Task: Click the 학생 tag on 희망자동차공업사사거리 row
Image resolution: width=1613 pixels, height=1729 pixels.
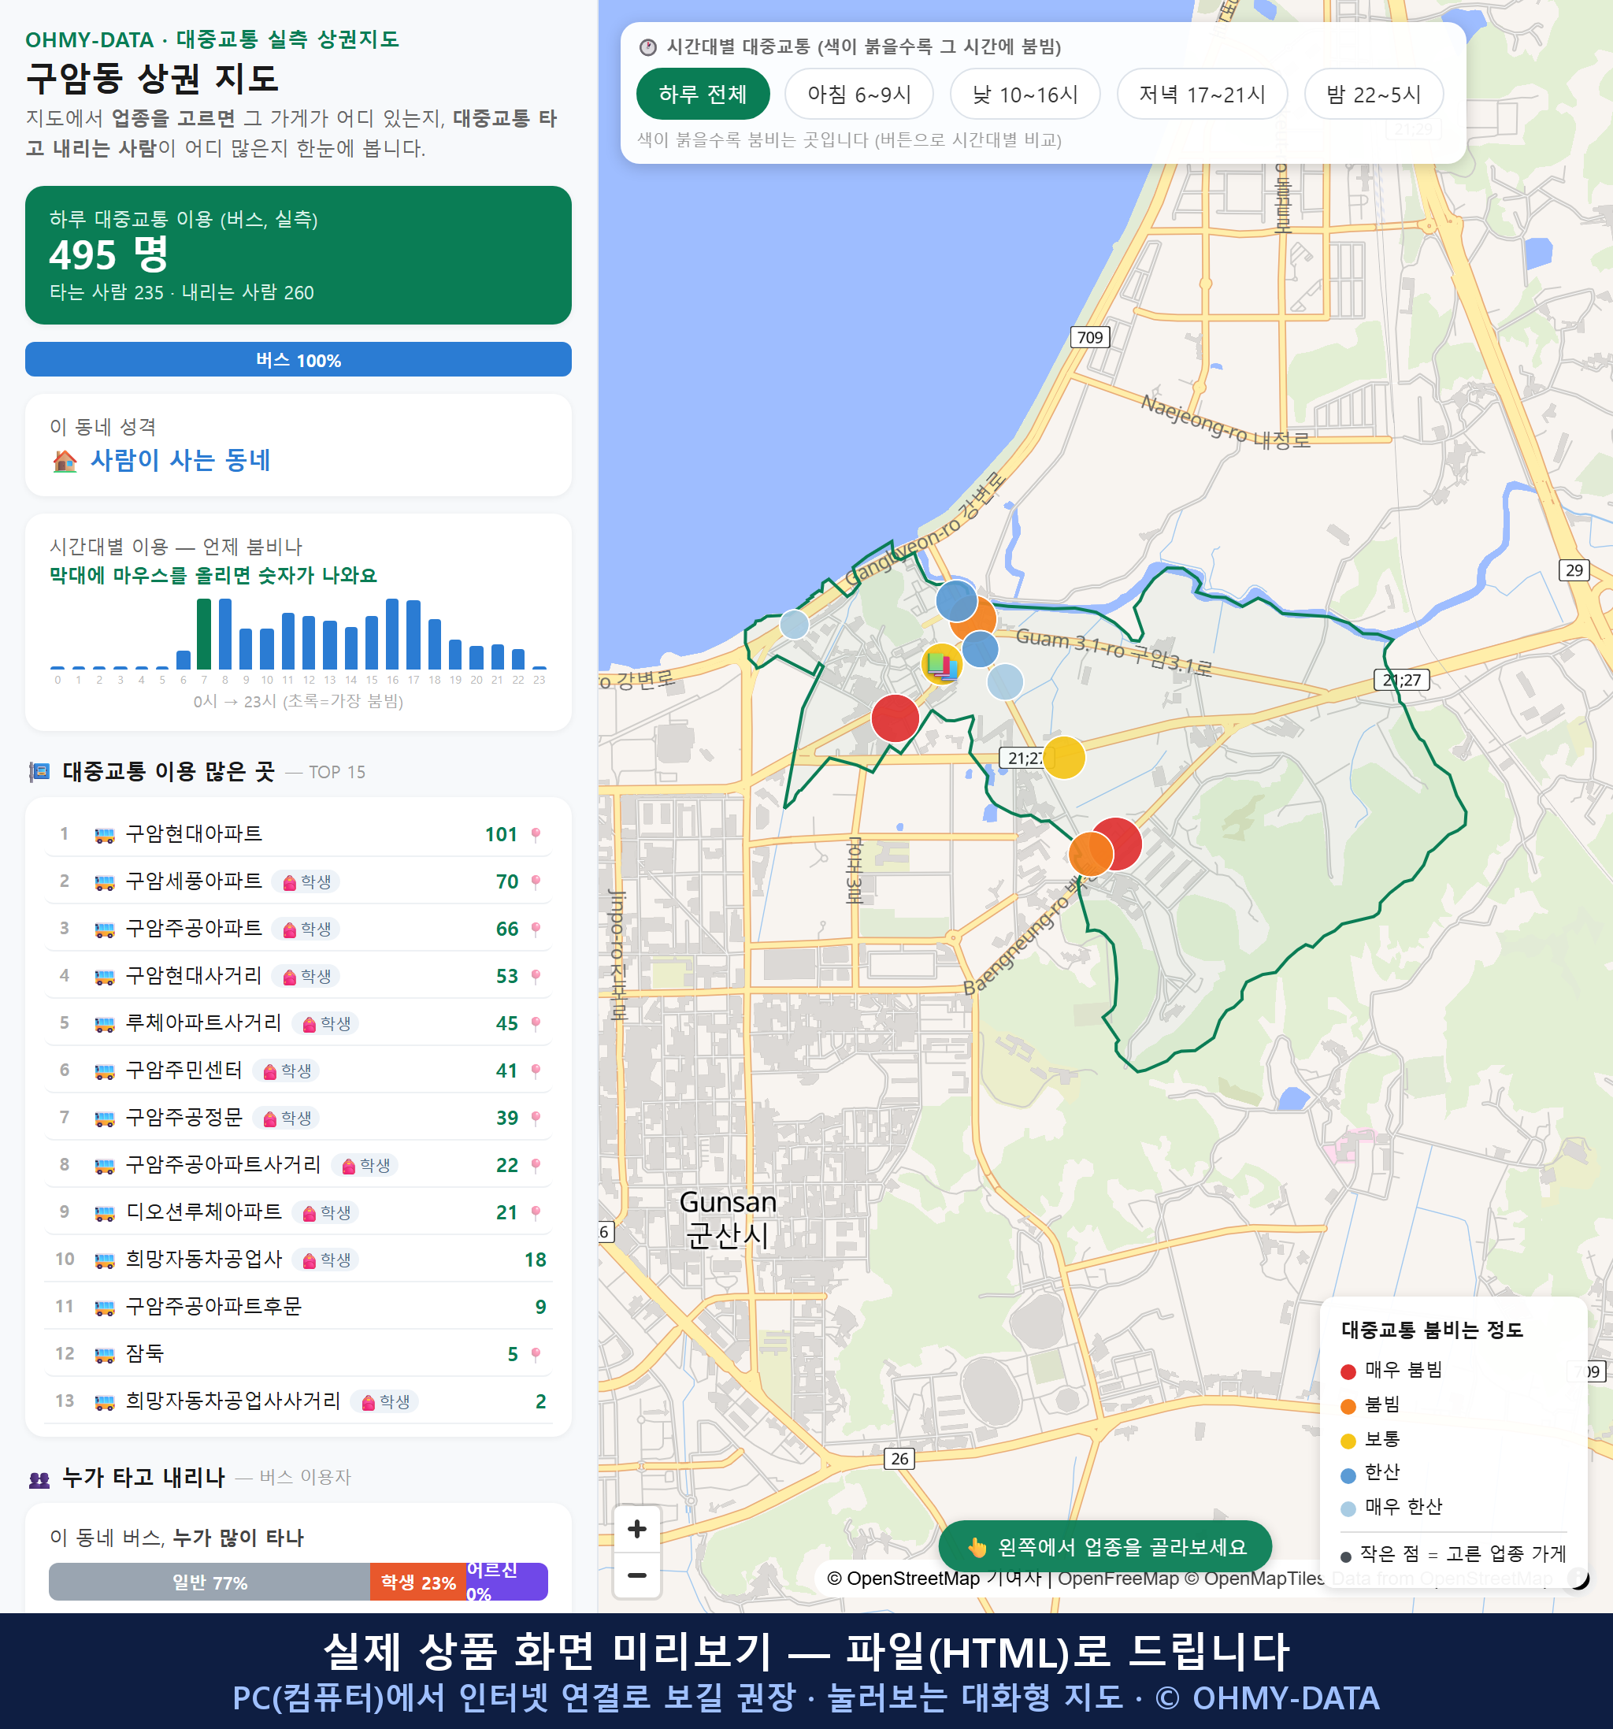Action: [x=384, y=1402]
